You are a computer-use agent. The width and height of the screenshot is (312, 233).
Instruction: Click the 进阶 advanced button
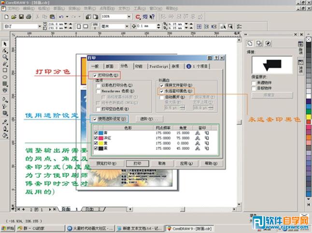(149, 119)
